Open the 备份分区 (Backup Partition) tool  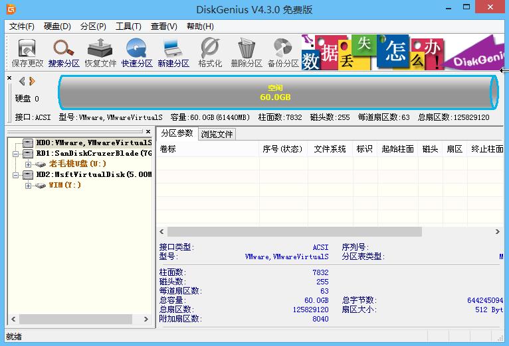[x=283, y=53]
